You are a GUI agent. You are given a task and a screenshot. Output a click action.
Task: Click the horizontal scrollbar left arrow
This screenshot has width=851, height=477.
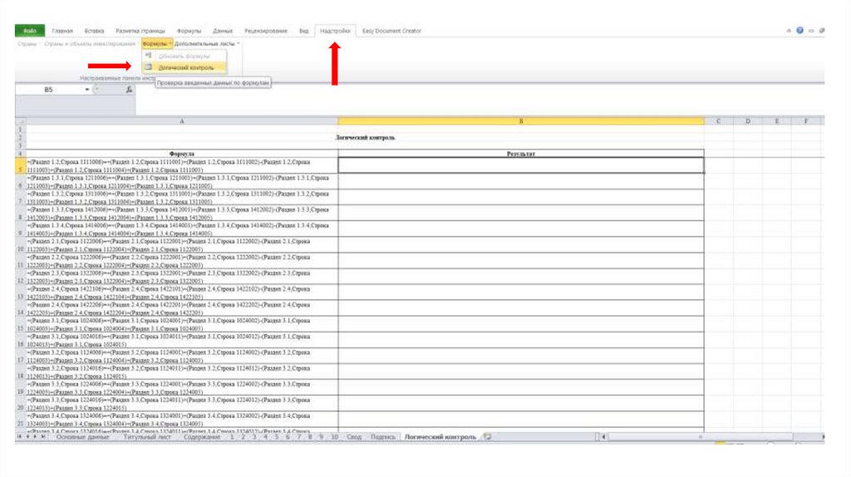(603, 437)
